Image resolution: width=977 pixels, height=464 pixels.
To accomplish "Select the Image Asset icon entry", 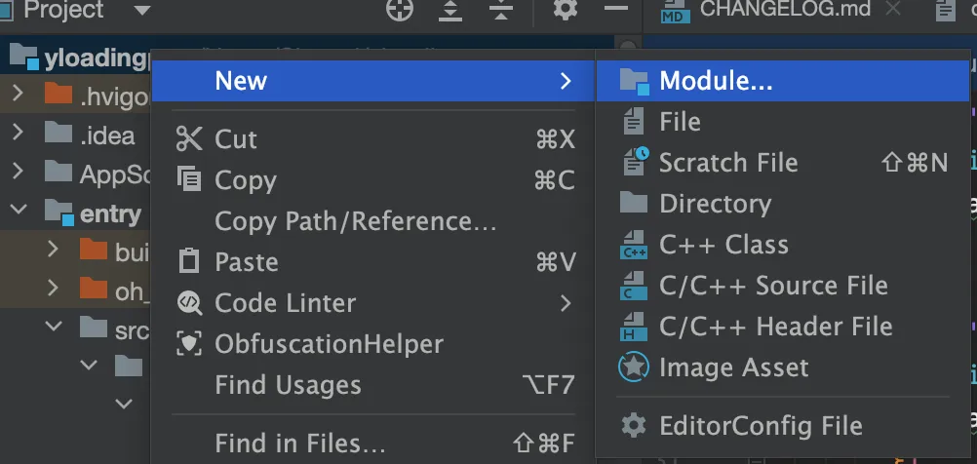I will pyautogui.click(x=634, y=367).
